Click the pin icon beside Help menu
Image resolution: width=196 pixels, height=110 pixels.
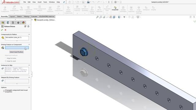click(64, 2)
